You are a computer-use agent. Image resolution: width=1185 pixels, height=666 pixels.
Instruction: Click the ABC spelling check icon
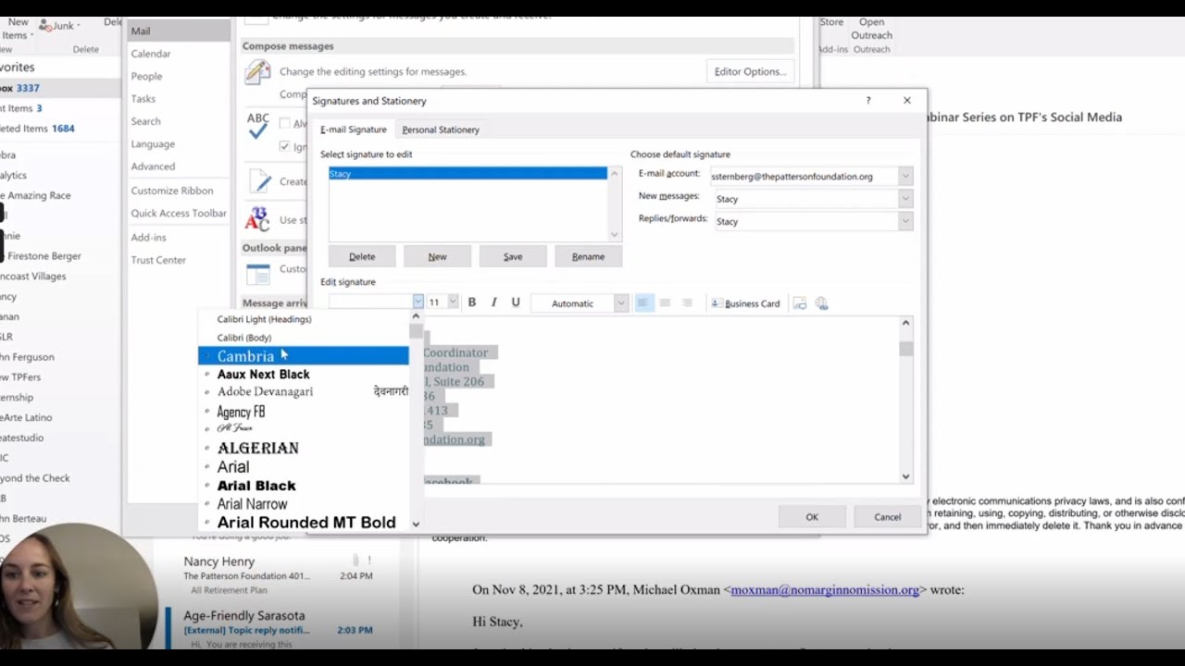pos(258,126)
